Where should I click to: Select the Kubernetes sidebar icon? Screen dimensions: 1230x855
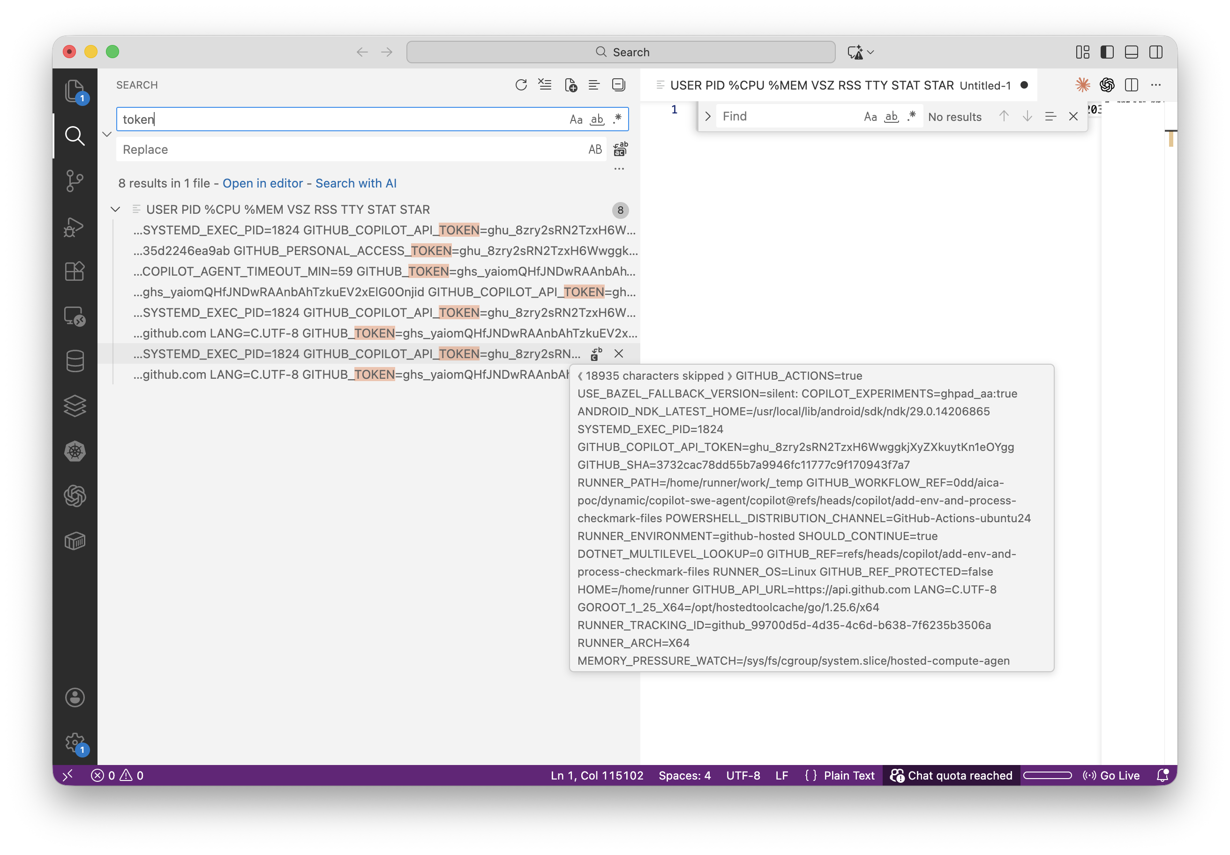coord(75,451)
